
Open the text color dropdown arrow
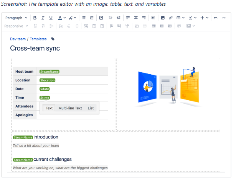click(65, 18)
